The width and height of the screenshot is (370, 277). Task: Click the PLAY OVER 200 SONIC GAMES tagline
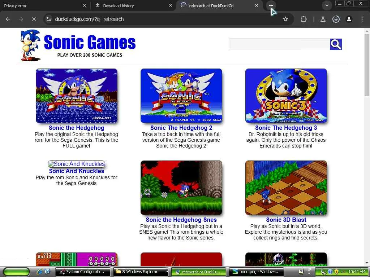(x=90, y=55)
